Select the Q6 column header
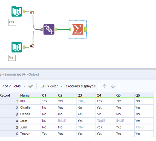The image size is (156, 141). 144,95
